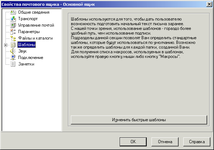214x150 pixels.
Task: Open the Заметки section
Action: point(26,64)
